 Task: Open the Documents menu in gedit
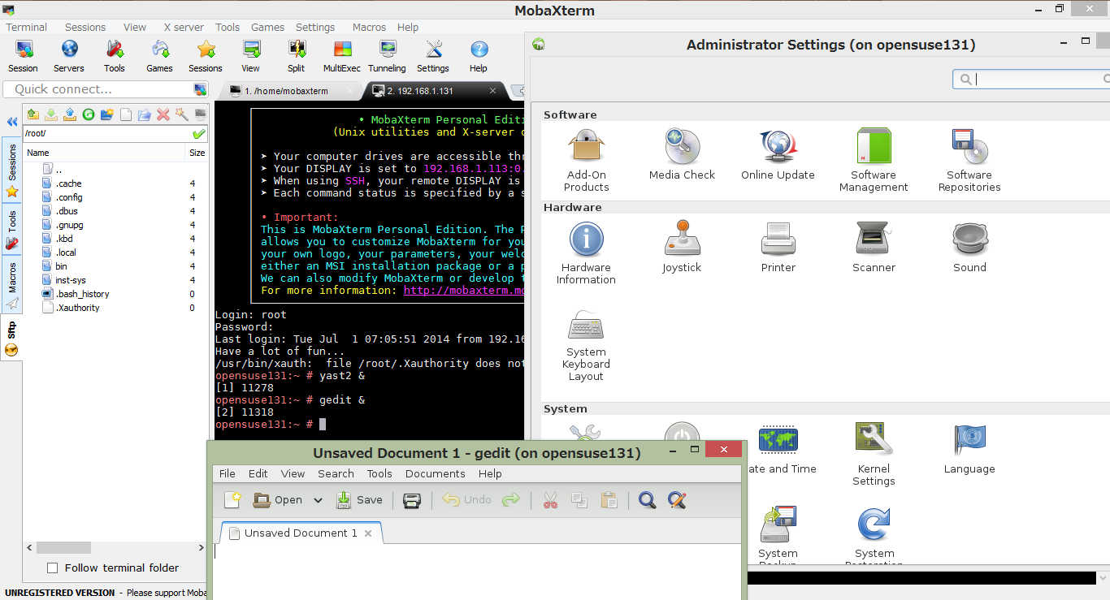[435, 473]
